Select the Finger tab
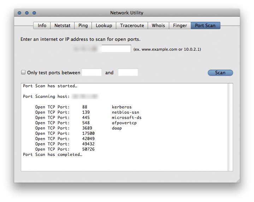The image size is (254, 202). pyautogui.click(x=180, y=25)
